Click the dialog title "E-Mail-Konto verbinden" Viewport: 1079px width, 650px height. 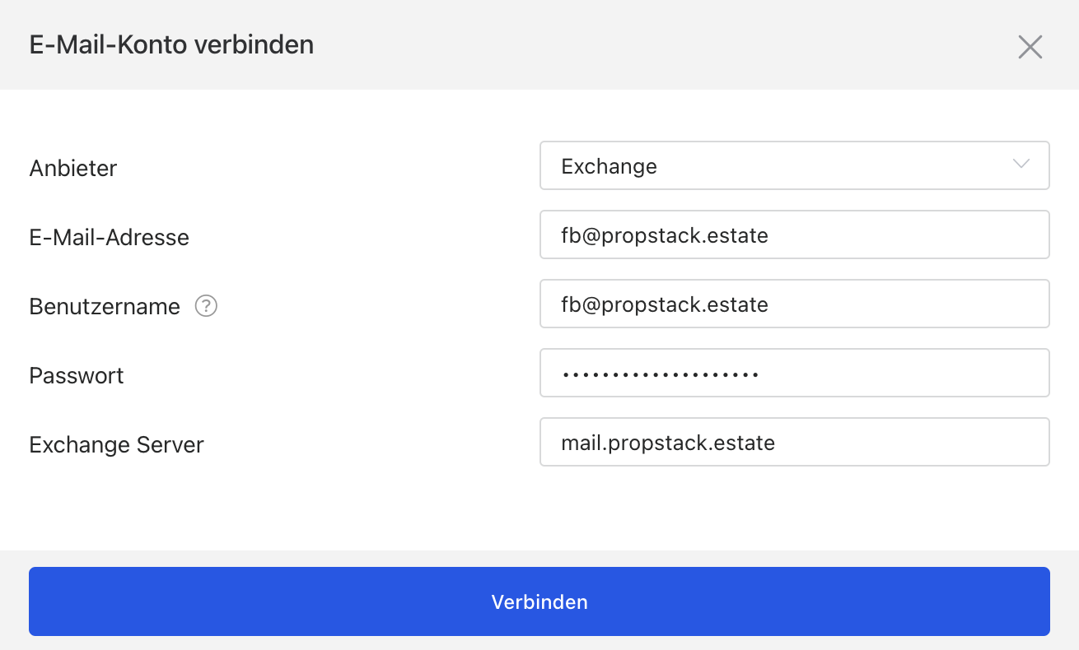(x=171, y=44)
